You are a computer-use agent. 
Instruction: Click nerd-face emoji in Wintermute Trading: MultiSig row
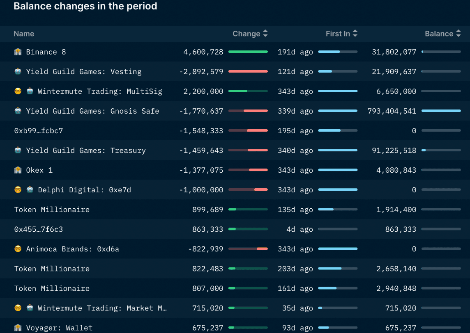(18, 91)
